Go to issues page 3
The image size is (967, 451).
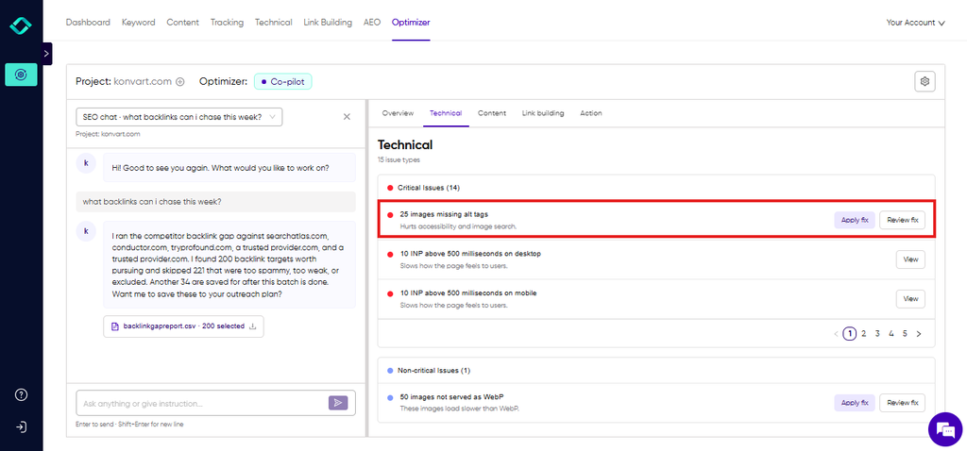pyautogui.click(x=877, y=334)
